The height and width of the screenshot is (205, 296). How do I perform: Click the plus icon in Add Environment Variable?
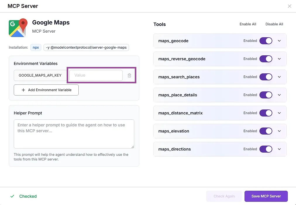click(x=23, y=90)
